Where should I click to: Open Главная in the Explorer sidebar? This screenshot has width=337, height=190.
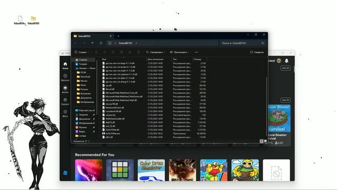[x=83, y=60]
